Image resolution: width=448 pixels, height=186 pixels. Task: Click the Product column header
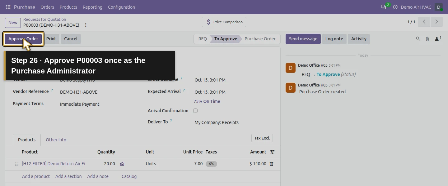coord(30,152)
